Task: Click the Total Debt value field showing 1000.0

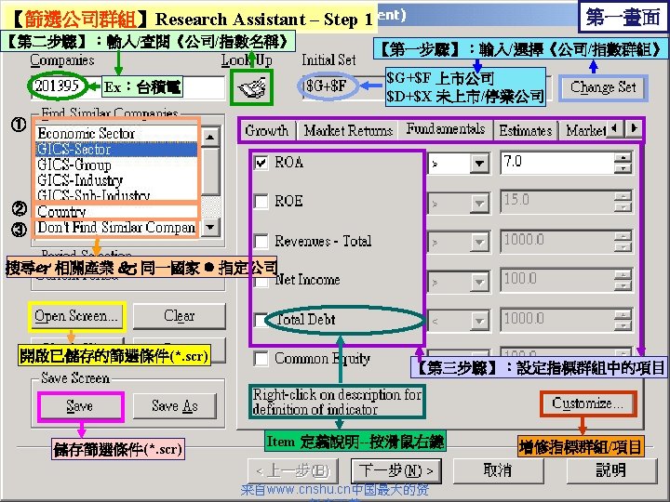Action: (x=557, y=320)
